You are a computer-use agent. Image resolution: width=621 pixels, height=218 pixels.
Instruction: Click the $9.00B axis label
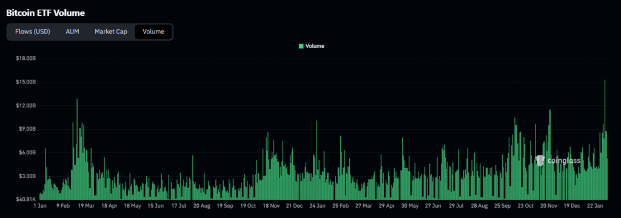pos(27,129)
